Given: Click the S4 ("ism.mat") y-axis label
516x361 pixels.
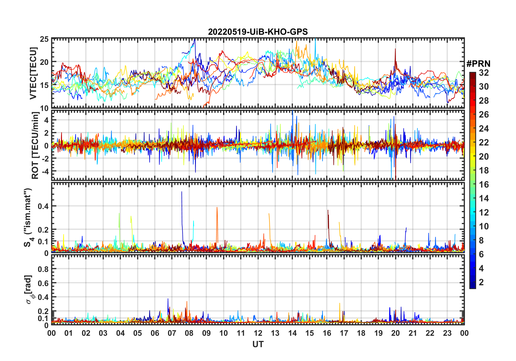Looking at the screenshot, I should tap(28, 217).
